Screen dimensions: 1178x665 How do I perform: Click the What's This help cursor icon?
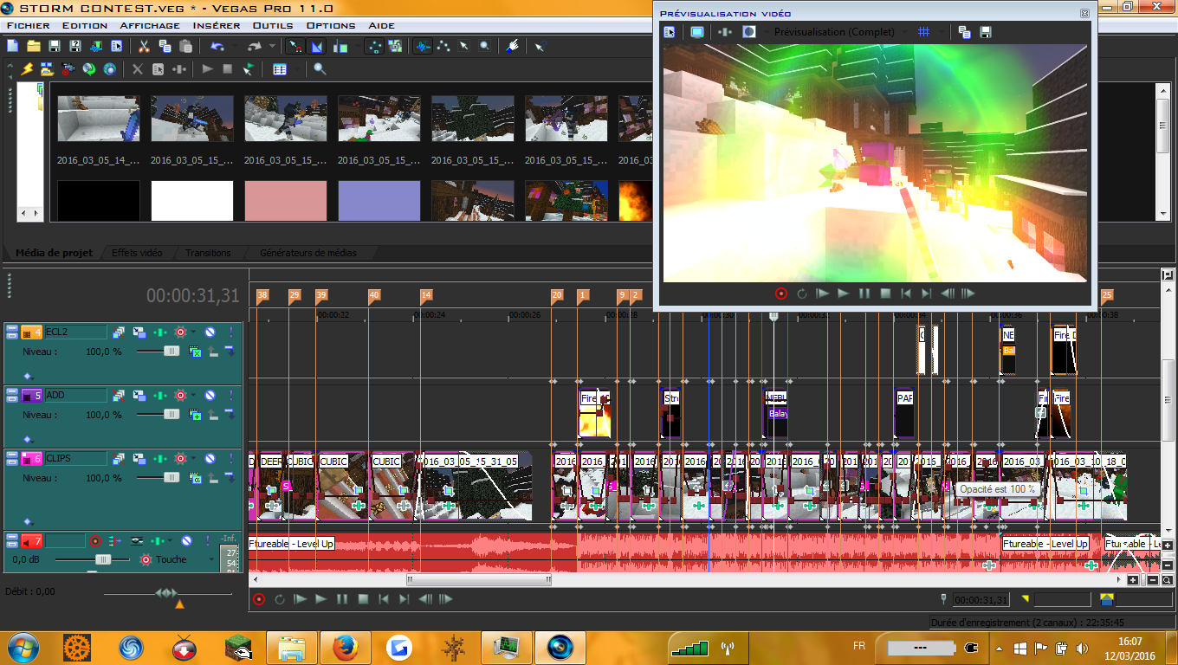point(540,46)
